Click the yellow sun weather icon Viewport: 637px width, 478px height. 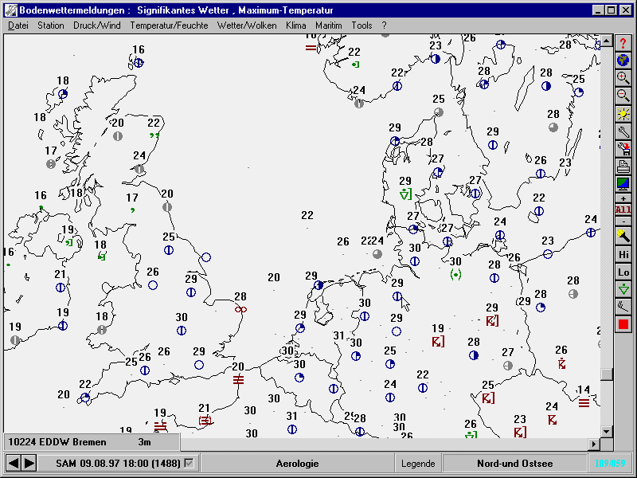[x=623, y=113]
